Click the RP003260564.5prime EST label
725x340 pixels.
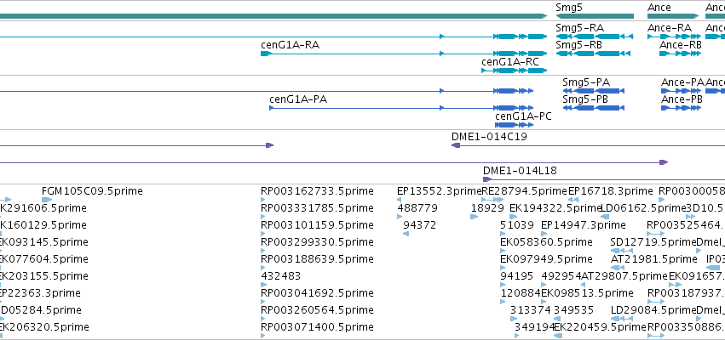317,310
